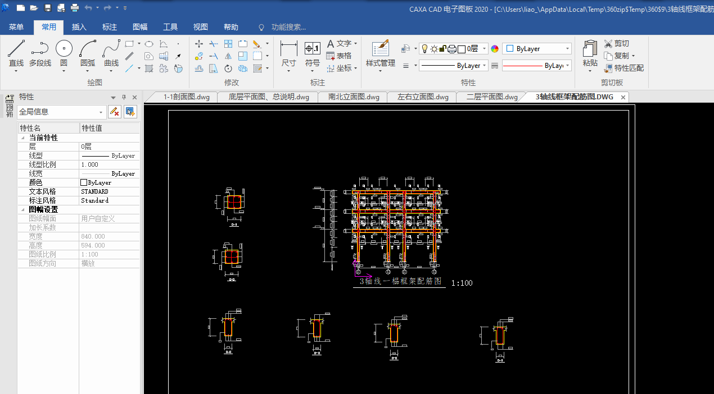Expand the 复制 copy dropdown arrow
The width and height of the screenshot is (714, 394).
633,56
